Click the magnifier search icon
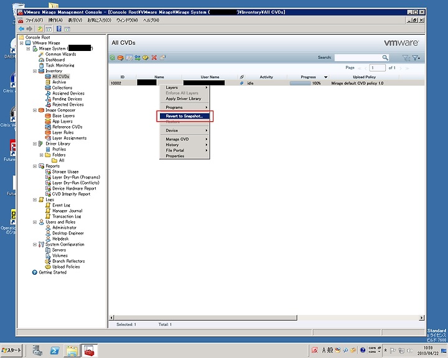 point(385,58)
